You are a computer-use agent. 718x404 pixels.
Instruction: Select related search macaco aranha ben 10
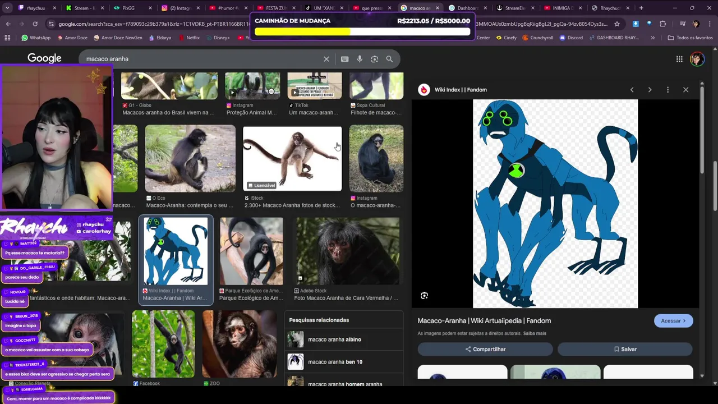click(343, 362)
